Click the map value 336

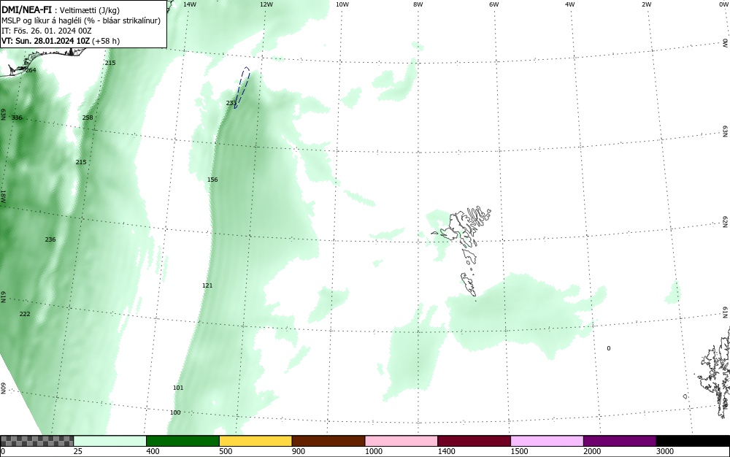[x=17, y=118]
